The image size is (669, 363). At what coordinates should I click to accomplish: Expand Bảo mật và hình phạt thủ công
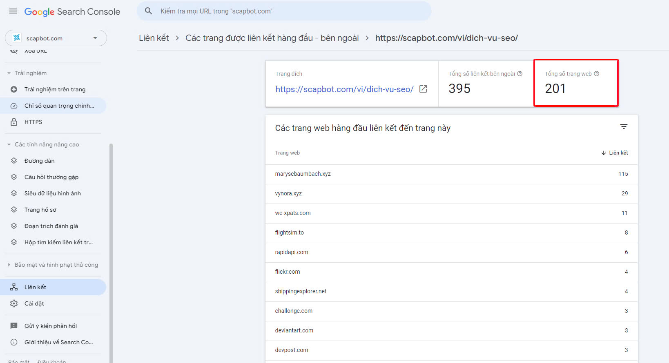pyautogui.click(x=53, y=265)
